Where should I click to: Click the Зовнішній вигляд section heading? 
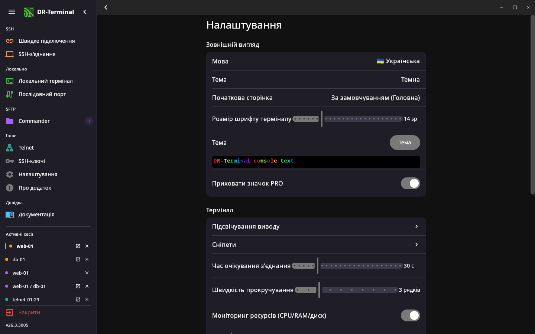pyautogui.click(x=233, y=45)
